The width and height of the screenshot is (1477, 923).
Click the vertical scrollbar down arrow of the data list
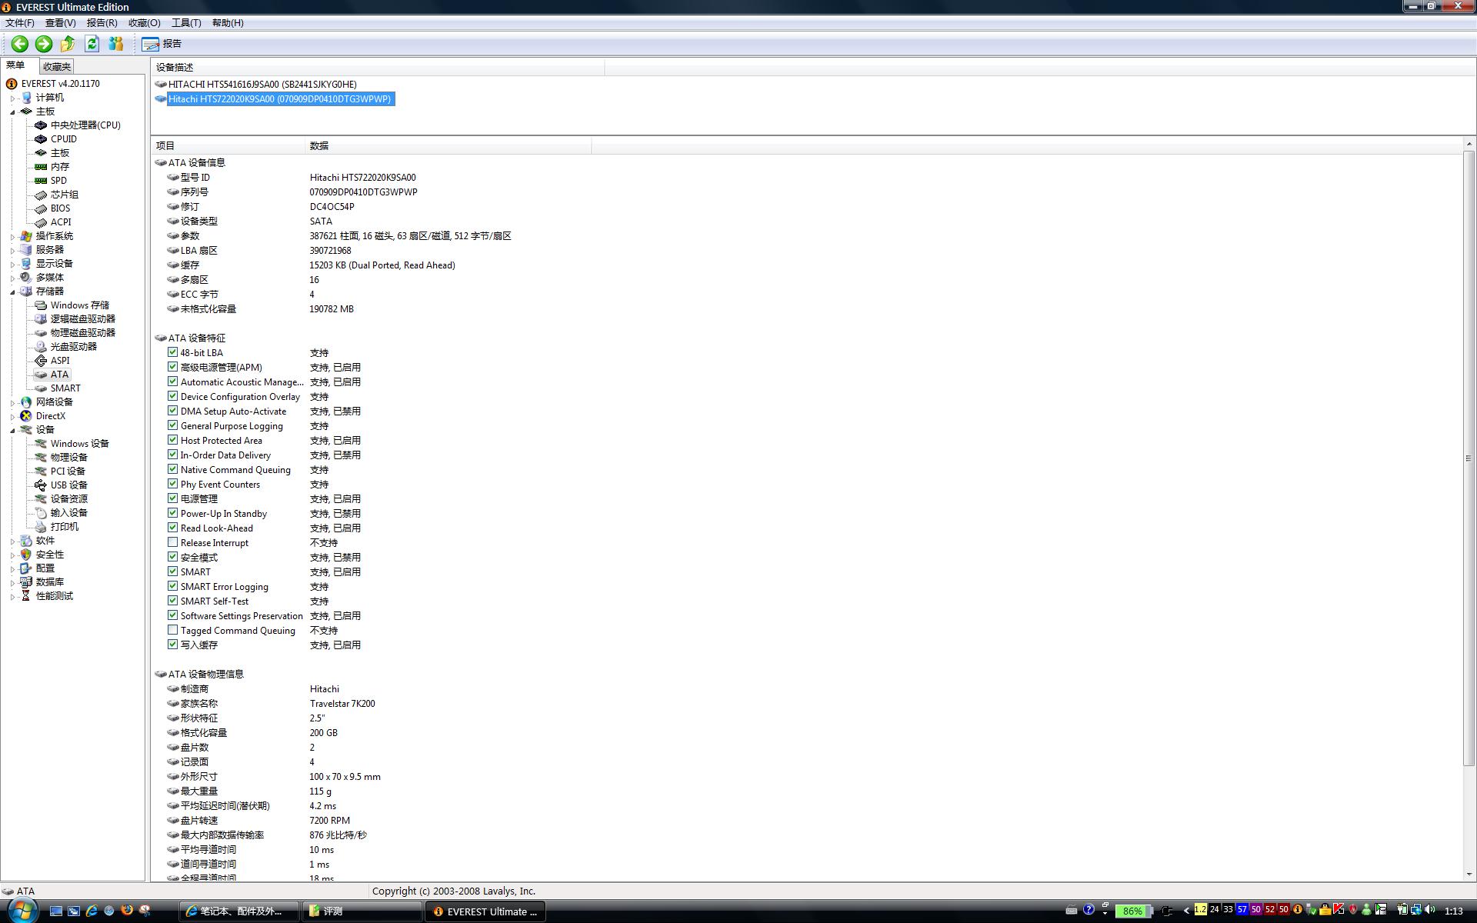(x=1469, y=875)
